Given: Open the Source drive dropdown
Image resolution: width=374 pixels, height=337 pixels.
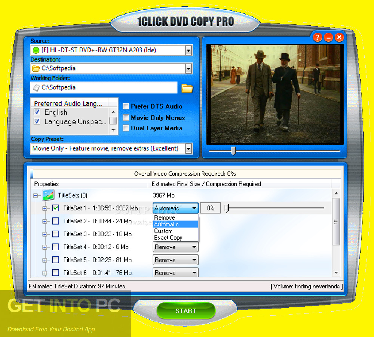Looking at the screenshot, I should tap(188, 50).
